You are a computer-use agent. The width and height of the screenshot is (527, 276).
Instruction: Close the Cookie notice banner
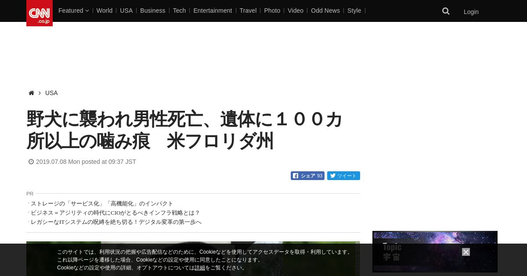click(466, 252)
